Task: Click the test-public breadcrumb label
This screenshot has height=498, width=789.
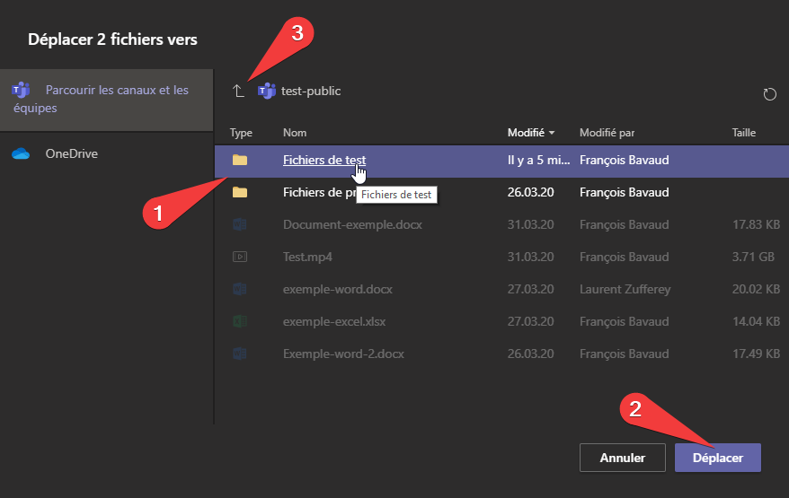Action: point(311,91)
